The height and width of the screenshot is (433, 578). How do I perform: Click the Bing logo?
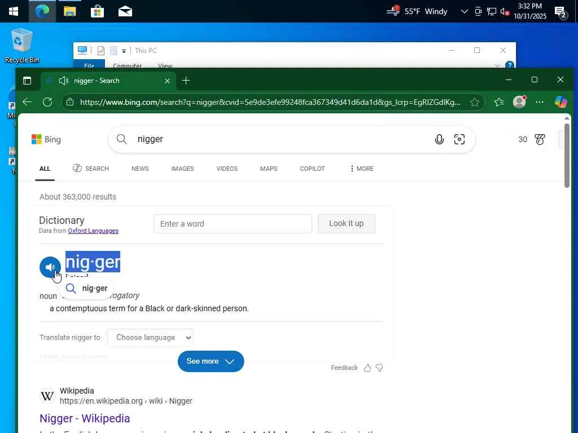click(46, 139)
